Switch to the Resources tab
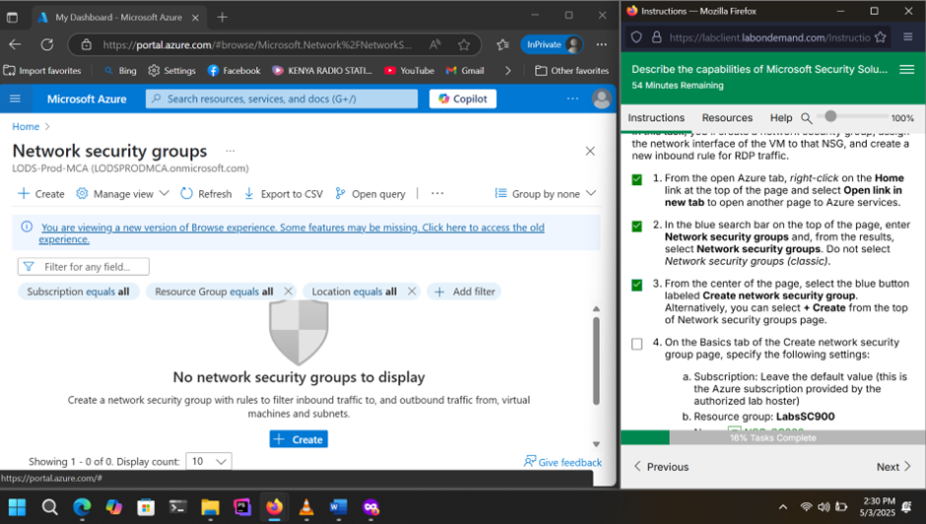 tap(727, 118)
